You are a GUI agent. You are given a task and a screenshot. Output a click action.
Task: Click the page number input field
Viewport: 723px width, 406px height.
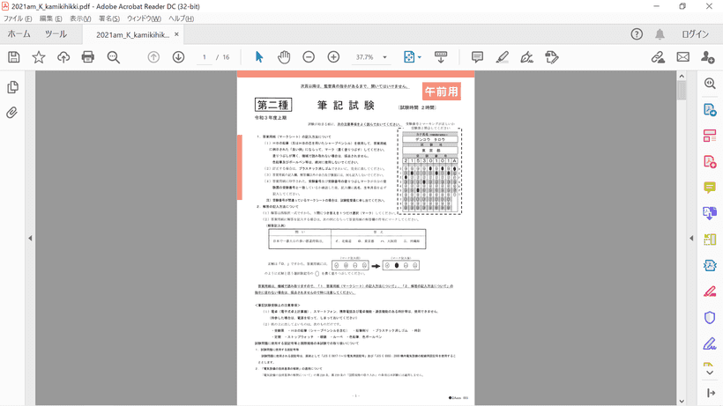coord(205,57)
